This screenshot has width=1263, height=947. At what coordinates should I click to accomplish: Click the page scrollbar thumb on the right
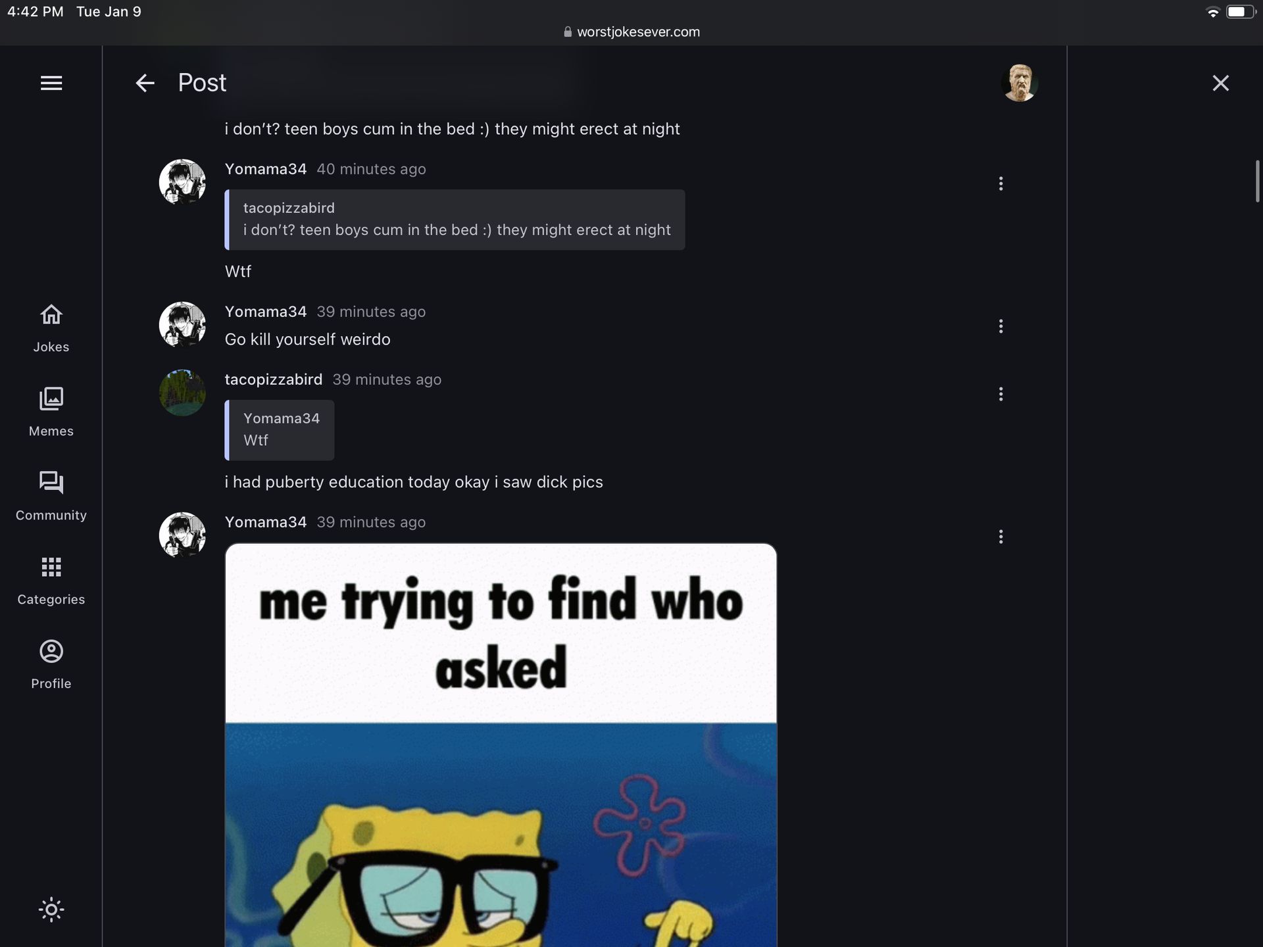[1257, 181]
